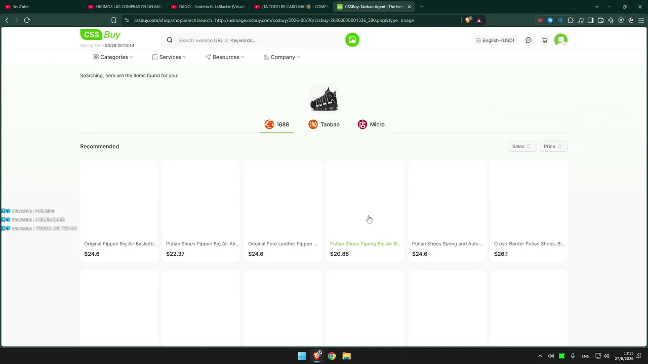Toggle the browser sidebar panel
This screenshot has height=364, width=648.
[591, 20]
